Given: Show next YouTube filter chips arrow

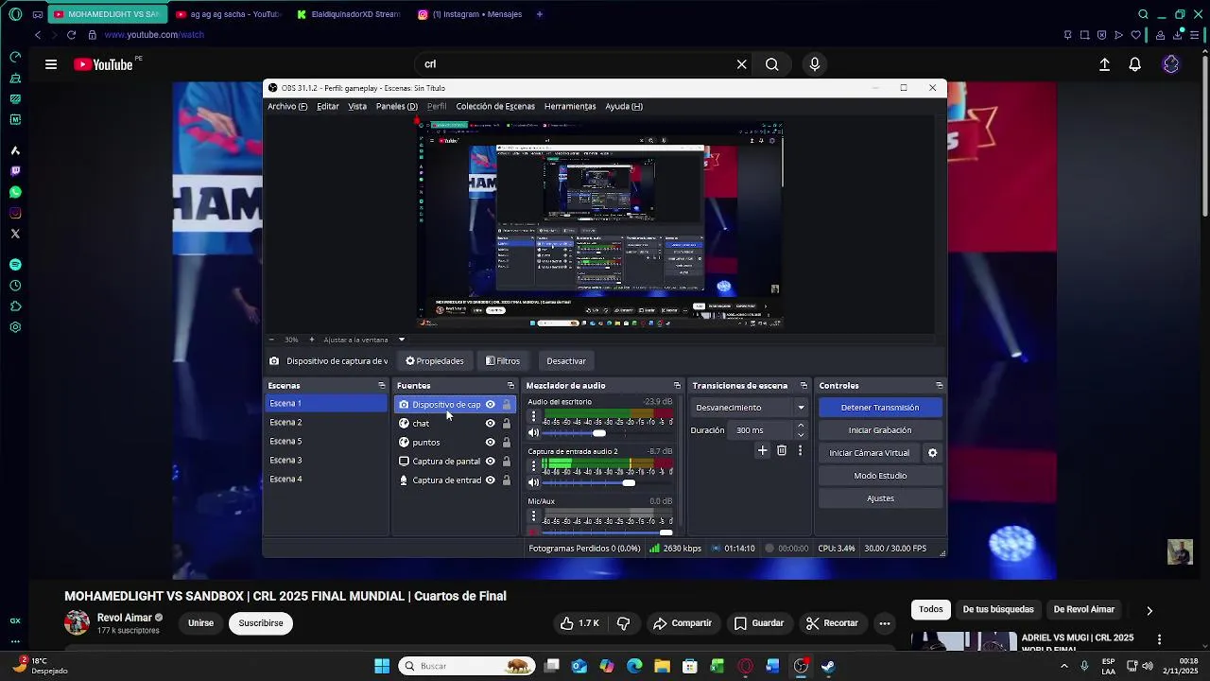Looking at the screenshot, I should [x=1149, y=610].
